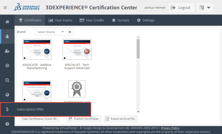Click the add user sidebar icon
Screen dimensions: 222x134
point(7,51)
